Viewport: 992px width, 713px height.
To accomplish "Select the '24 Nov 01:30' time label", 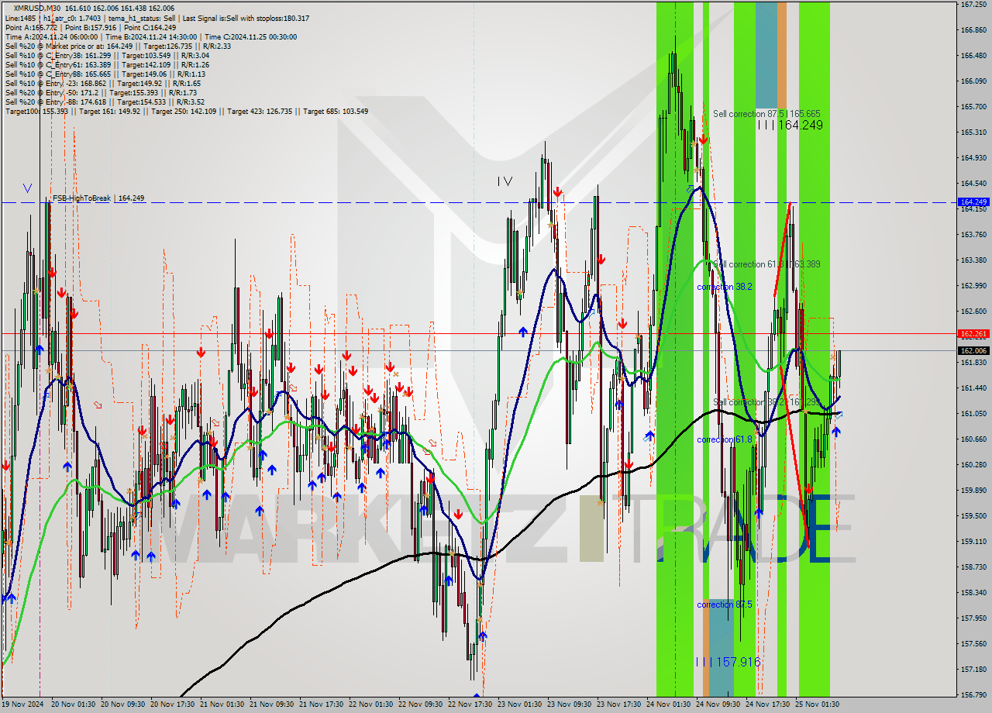I will (669, 704).
